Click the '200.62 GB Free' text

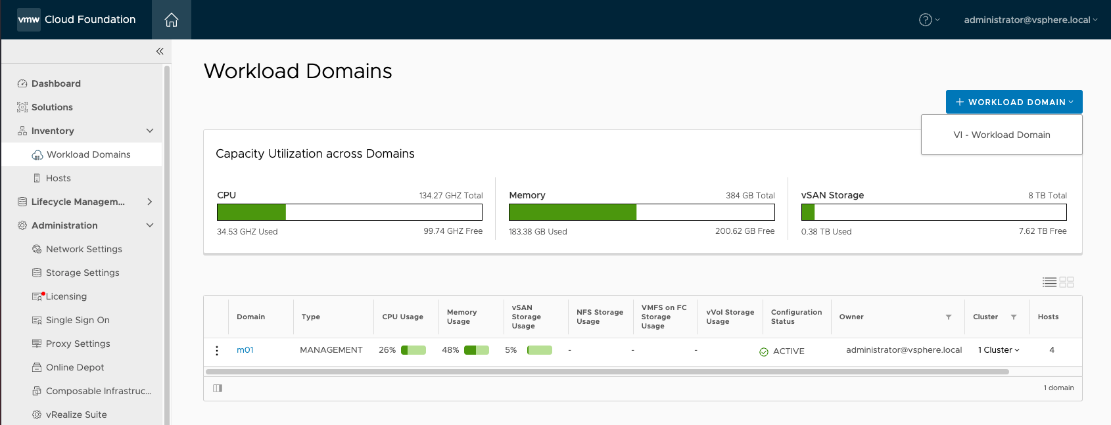tap(745, 231)
